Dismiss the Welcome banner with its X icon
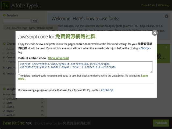 166,17
